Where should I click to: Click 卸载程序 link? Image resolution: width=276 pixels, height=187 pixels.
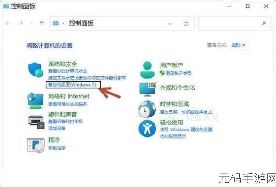point(57,148)
